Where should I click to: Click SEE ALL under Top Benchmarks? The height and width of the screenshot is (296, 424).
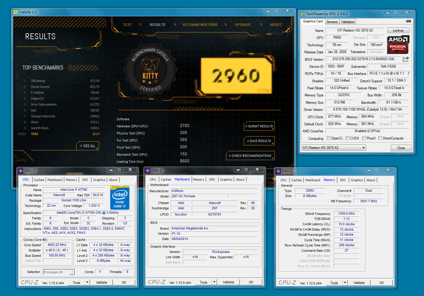pos(88,146)
